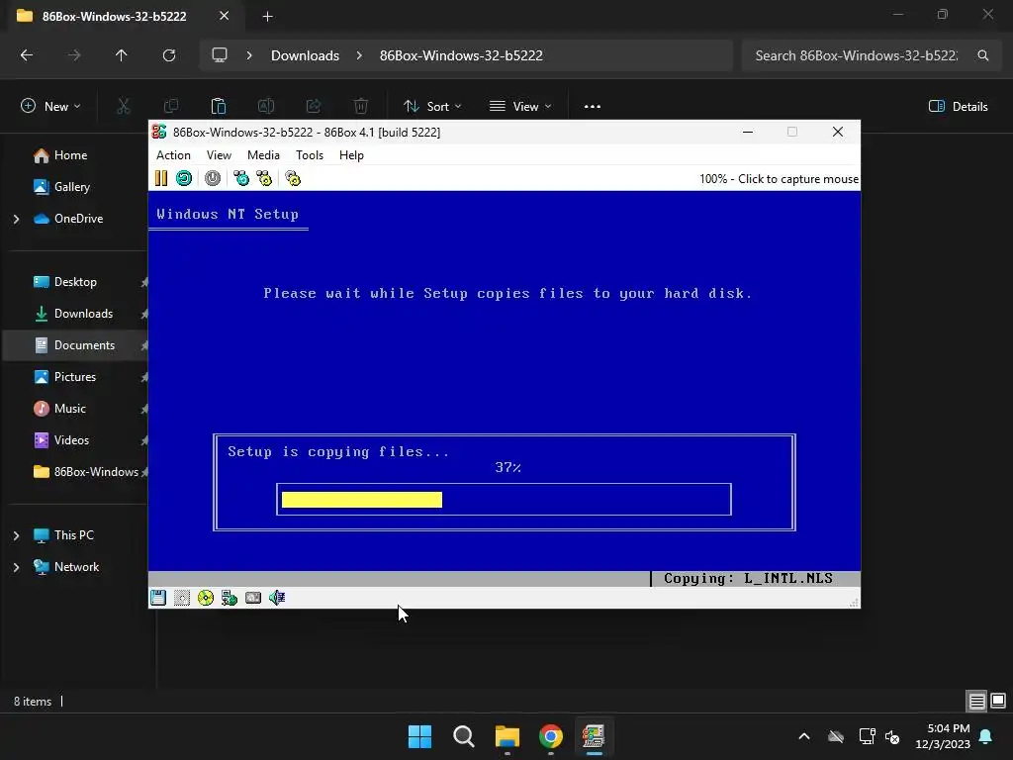Open Home in navigation pane
This screenshot has height=760, width=1013.
(x=70, y=155)
